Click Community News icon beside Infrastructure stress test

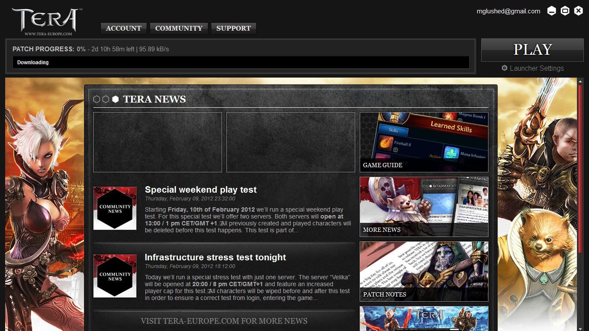[115, 276]
